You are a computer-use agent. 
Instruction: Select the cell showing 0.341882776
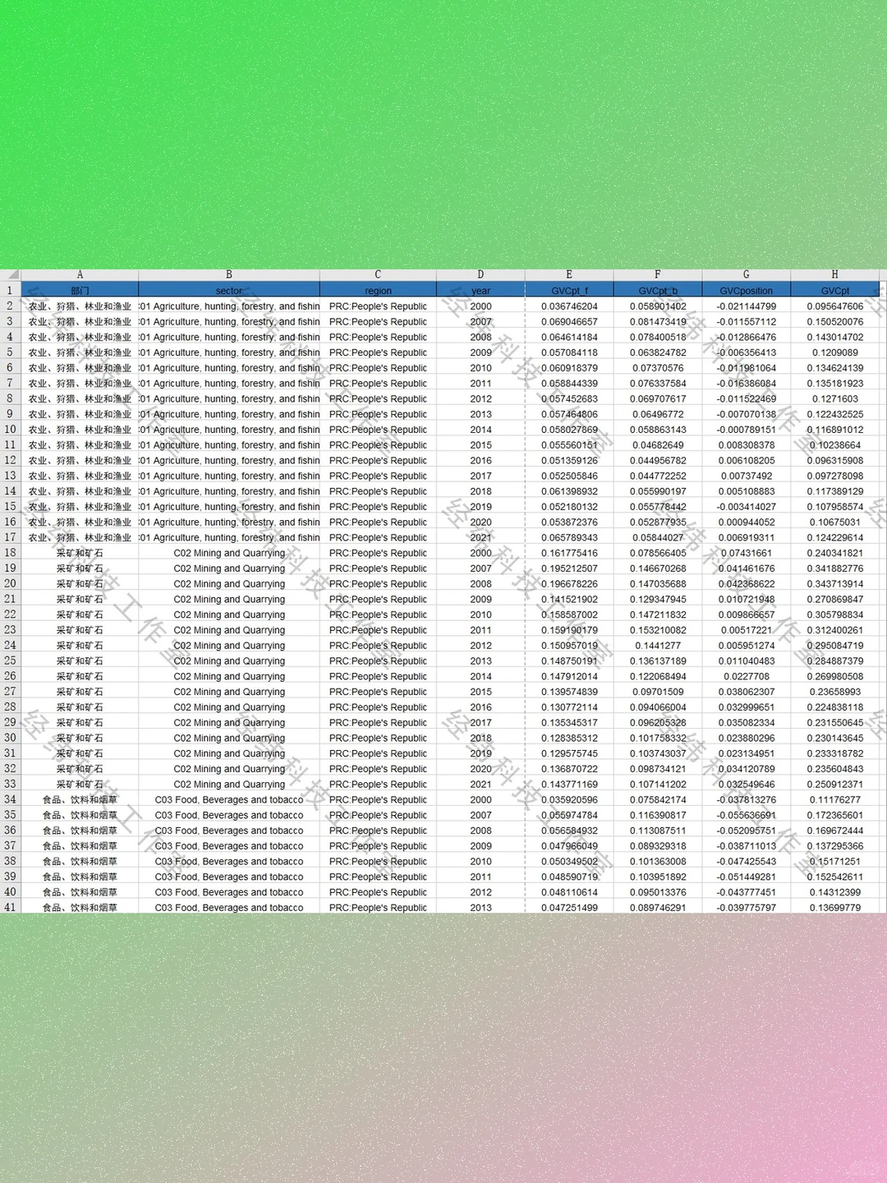[x=835, y=568]
